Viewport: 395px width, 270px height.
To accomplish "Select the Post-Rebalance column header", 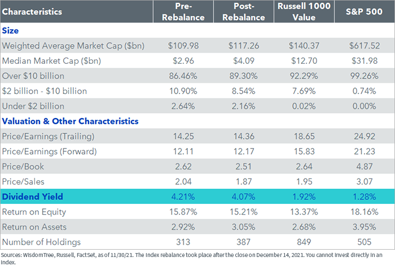I will pyautogui.click(x=244, y=12).
